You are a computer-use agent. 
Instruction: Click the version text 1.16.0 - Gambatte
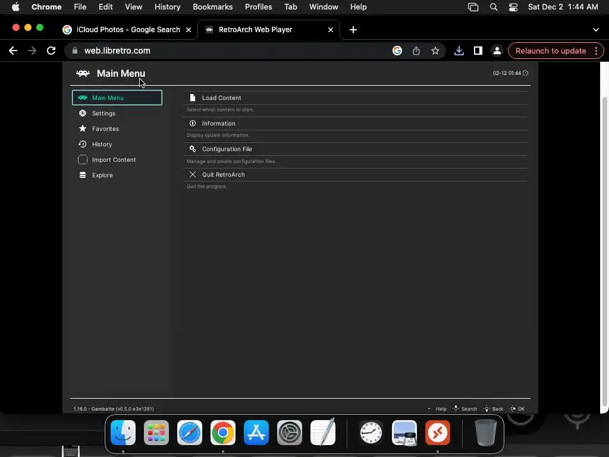click(x=114, y=409)
